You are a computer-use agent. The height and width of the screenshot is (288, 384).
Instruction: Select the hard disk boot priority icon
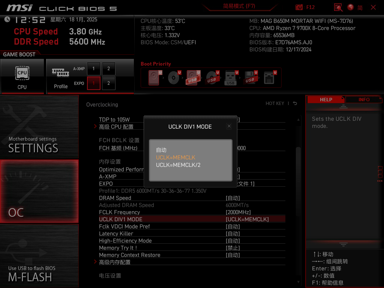(154, 78)
